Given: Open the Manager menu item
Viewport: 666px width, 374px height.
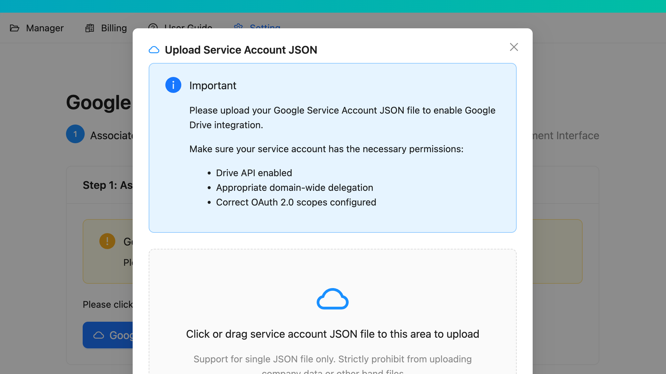Looking at the screenshot, I should click(45, 28).
